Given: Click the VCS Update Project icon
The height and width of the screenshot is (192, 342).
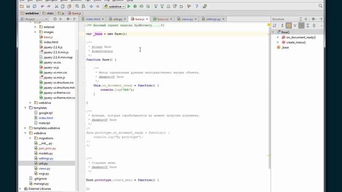Looking at the screenshot, I should coord(156,6).
